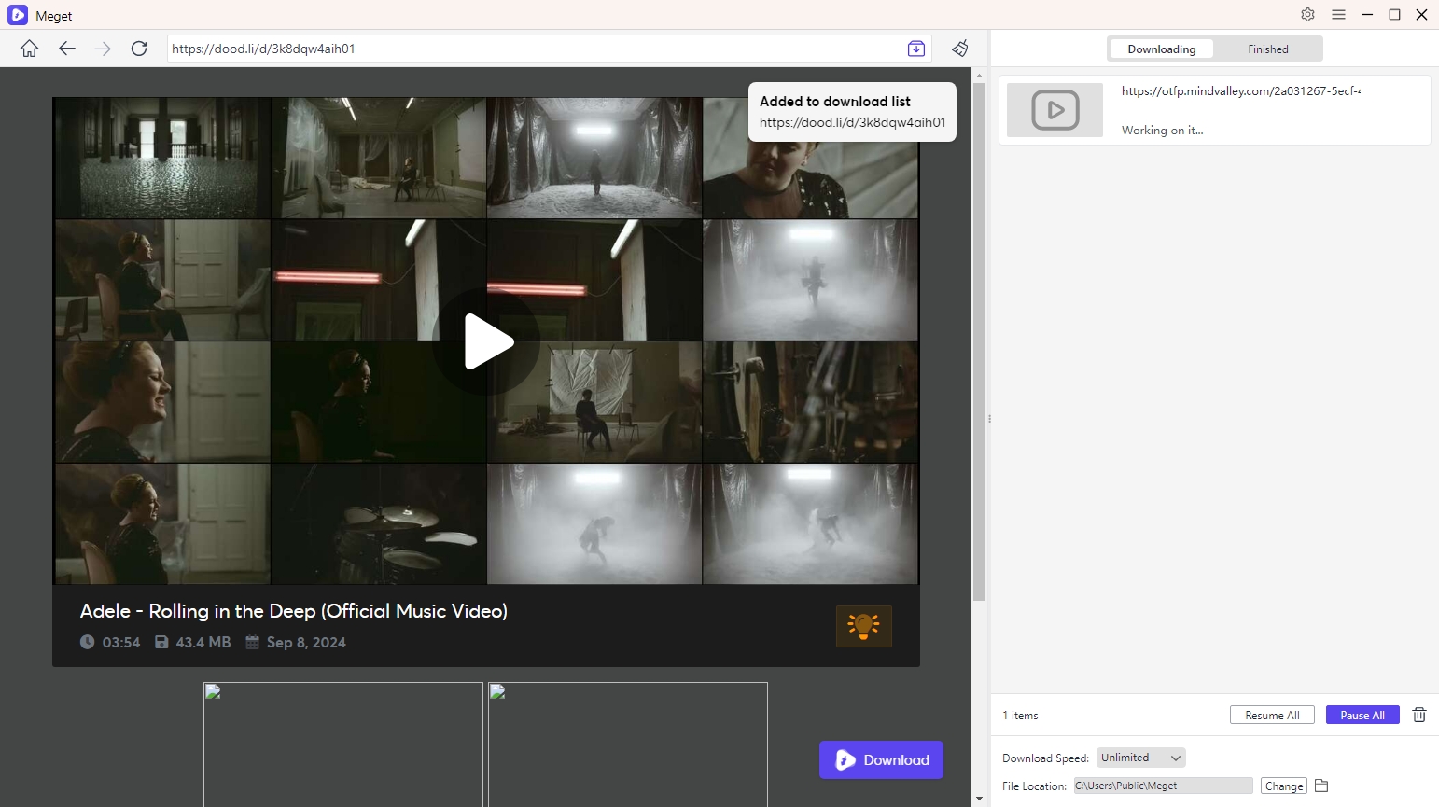The height and width of the screenshot is (807, 1439).
Task: Close the Meget window
Action: [1421, 15]
